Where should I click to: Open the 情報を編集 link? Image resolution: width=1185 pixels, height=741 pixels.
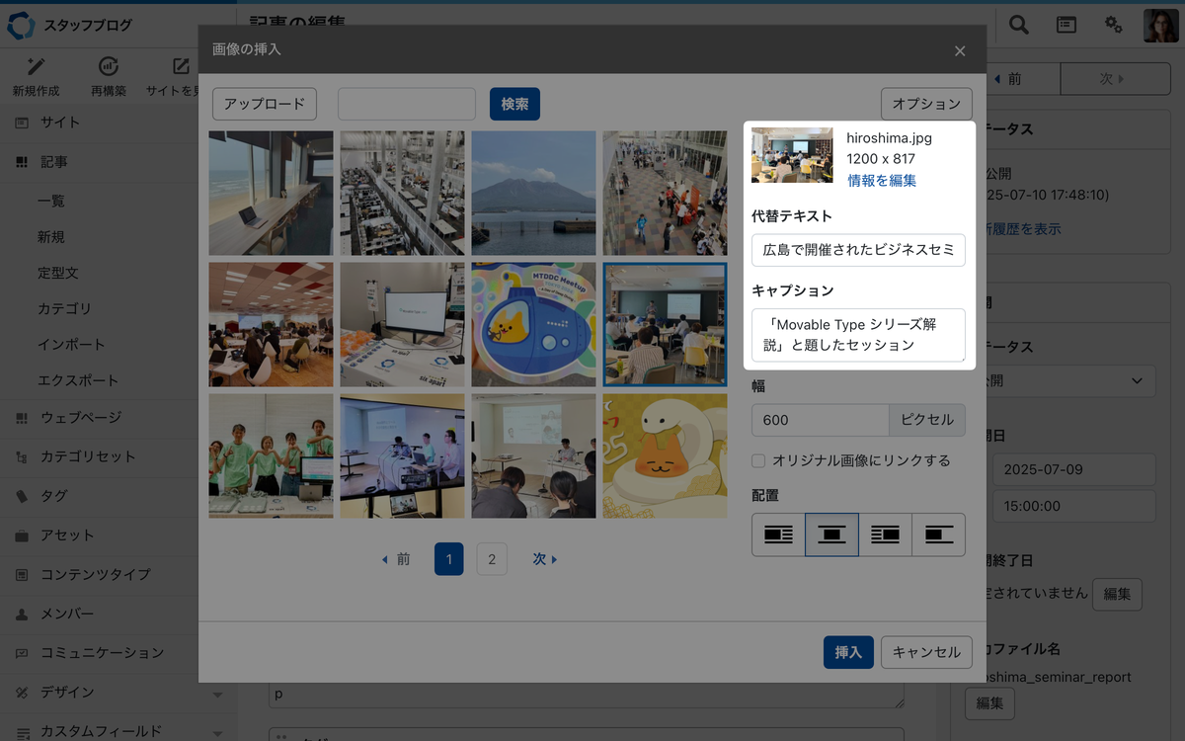pyautogui.click(x=882, y=180)
